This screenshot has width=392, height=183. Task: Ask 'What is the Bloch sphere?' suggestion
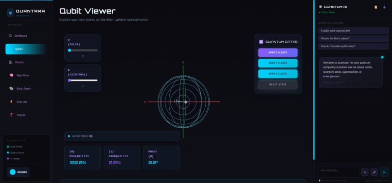click(353, 38)
